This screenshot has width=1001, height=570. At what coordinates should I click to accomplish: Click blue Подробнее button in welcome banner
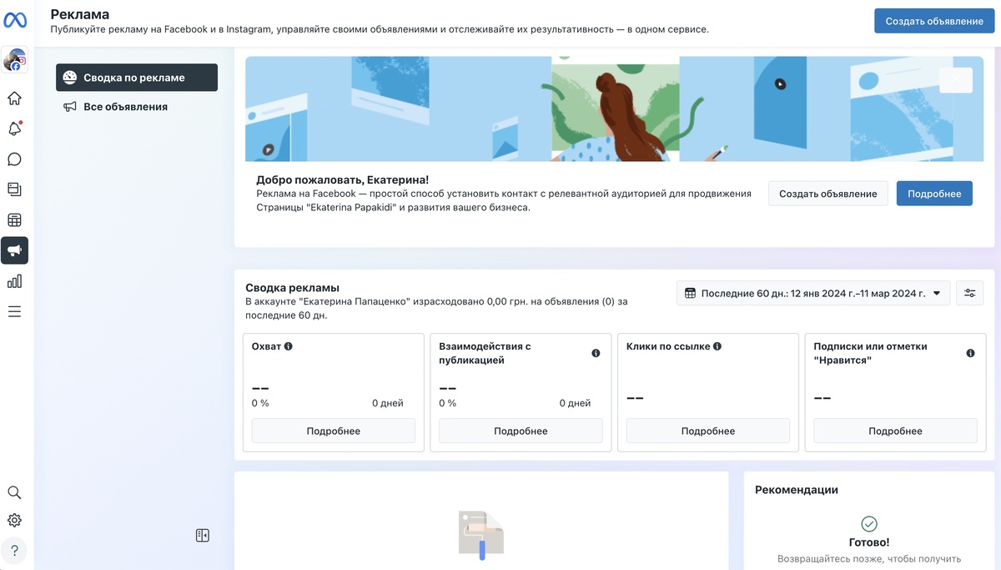tap(934, 194)
